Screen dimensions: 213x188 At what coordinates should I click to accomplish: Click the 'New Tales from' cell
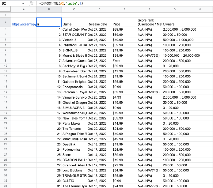pyautogui.click(x=74, y=118)
